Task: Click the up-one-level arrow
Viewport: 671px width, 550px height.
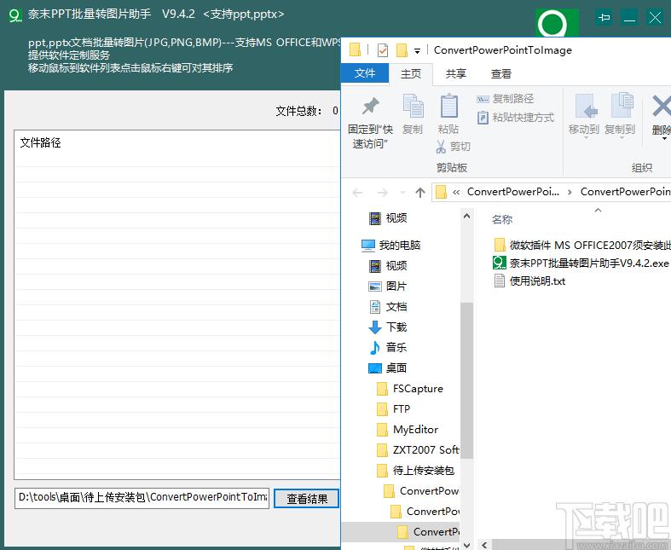Action: coord(420,193)
